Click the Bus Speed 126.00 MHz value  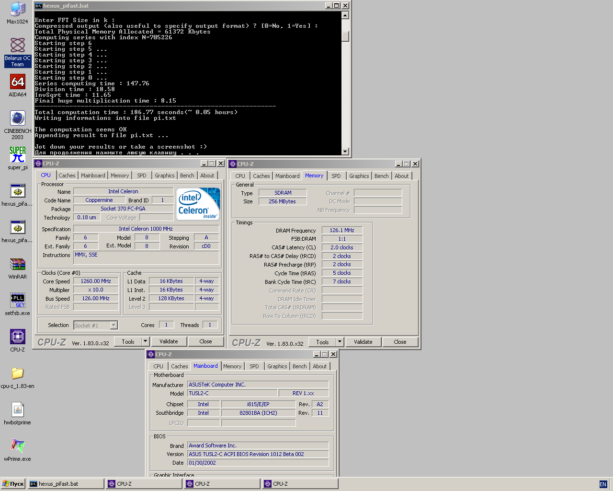click(96, 298)
